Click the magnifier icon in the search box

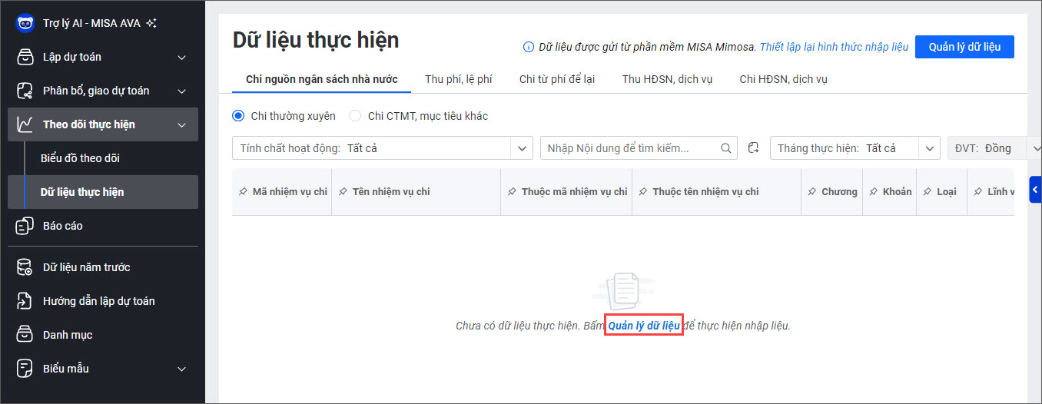726,148
